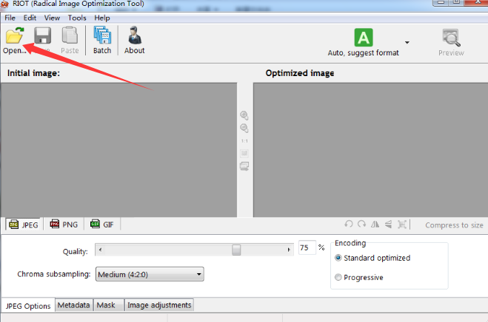
Task: Select the Metadata tab
Action: point(74,305)
